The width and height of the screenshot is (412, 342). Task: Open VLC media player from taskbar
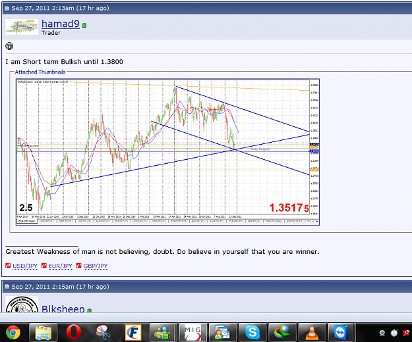coord(312,332)
